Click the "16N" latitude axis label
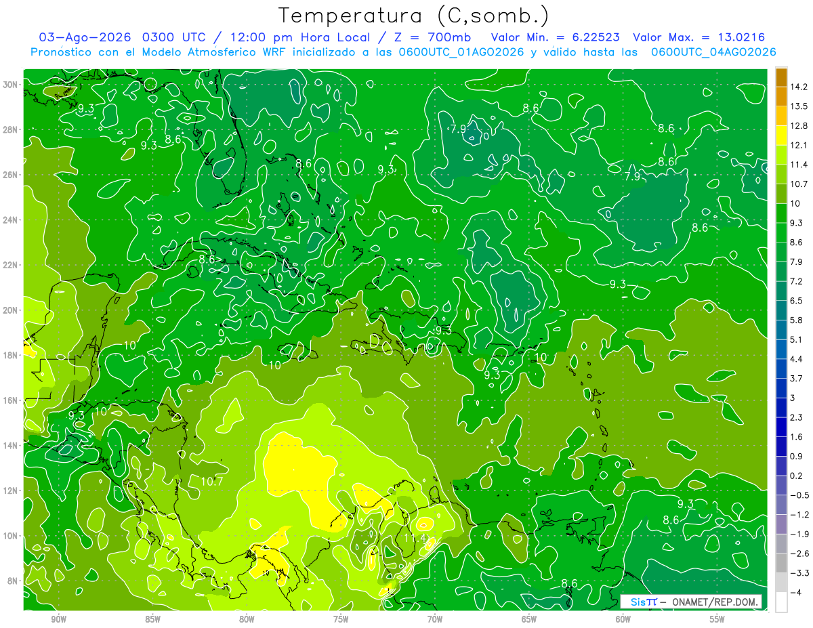The image size is (813, 628). (x=11, y=400)
